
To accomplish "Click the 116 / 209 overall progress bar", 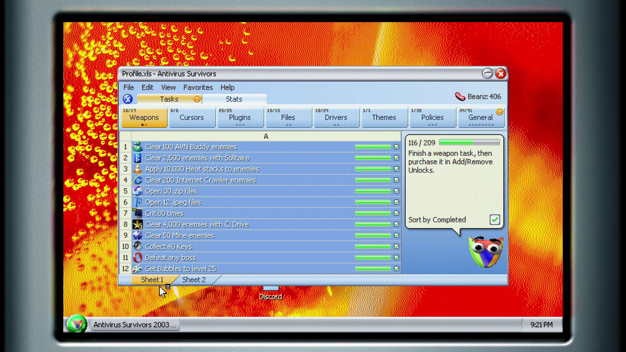I will 469,142.
